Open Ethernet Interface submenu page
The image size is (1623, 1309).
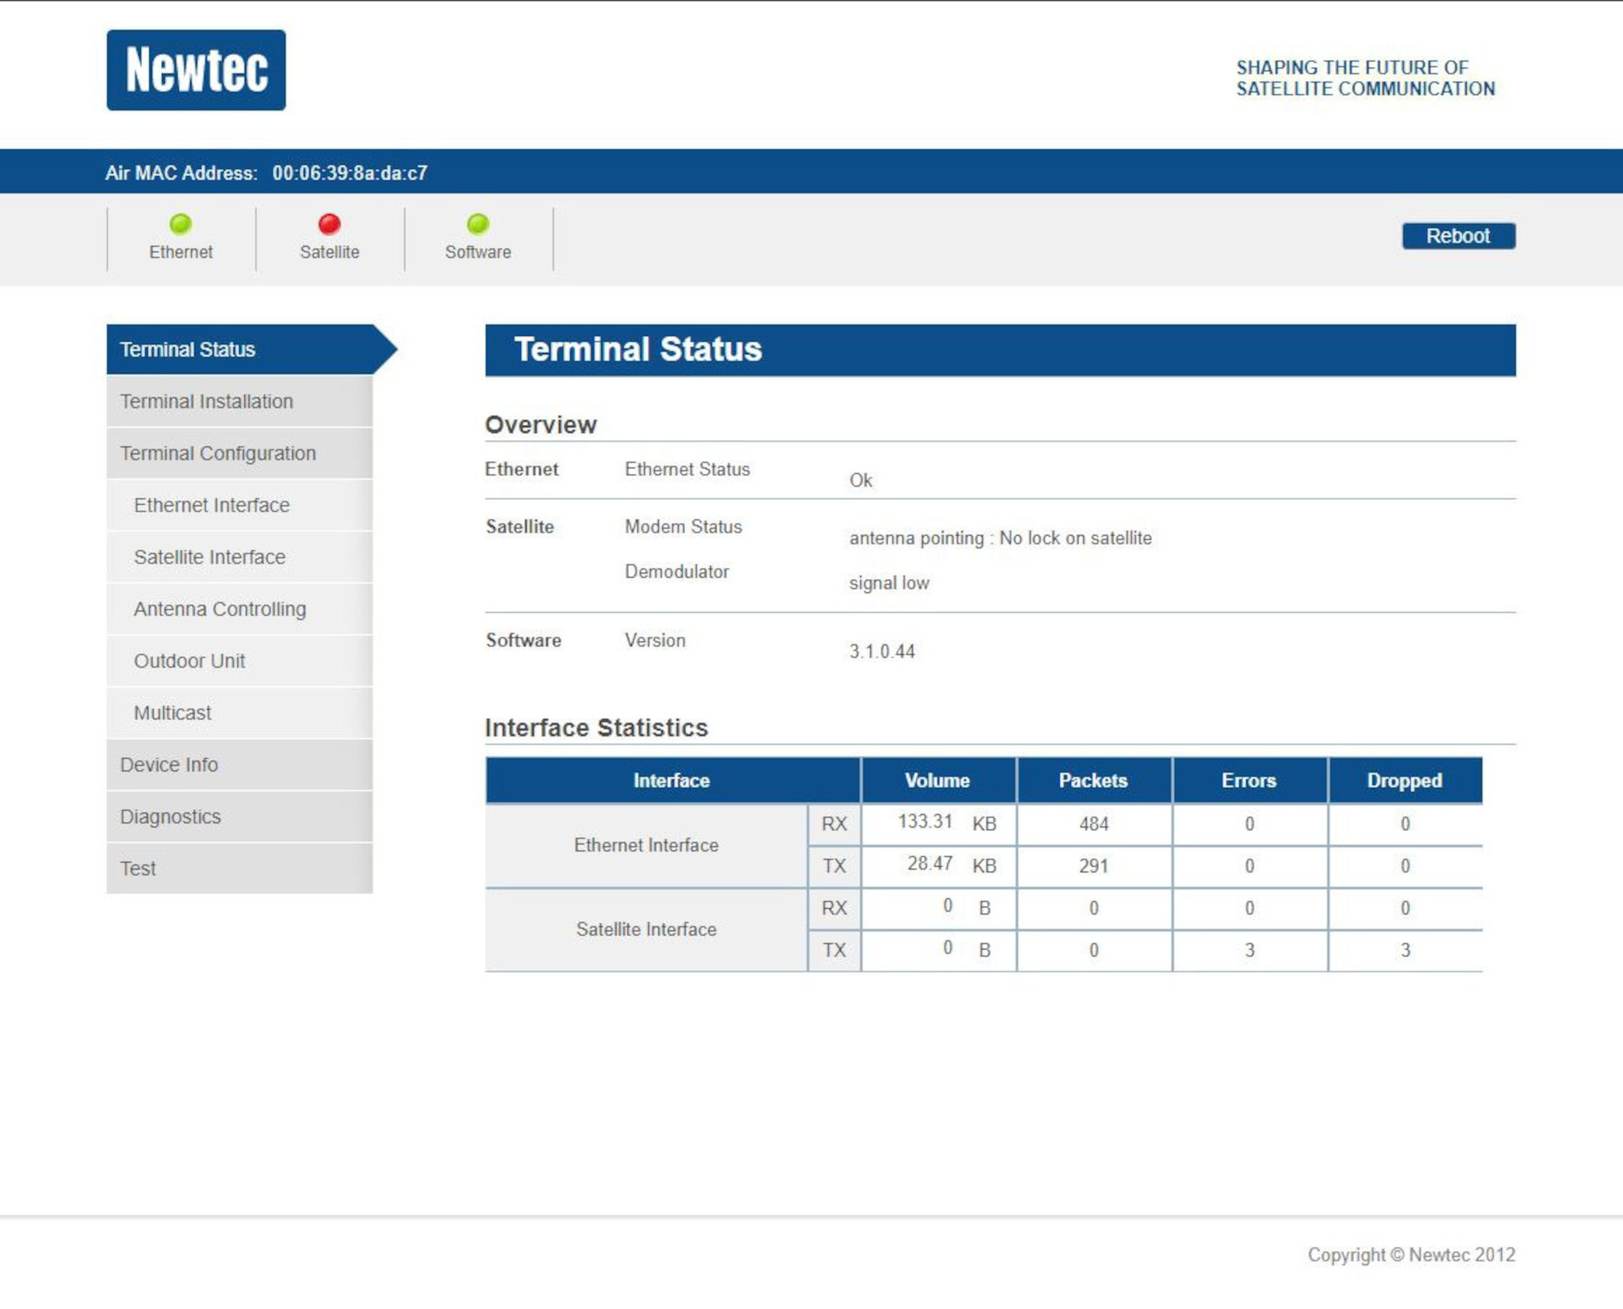tap(211, 506)
